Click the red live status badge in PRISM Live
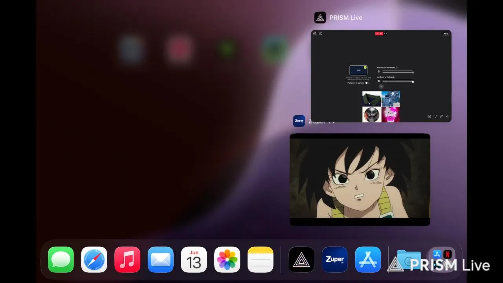Viewport: 503px width, 283px height. [x=379, y=34]
